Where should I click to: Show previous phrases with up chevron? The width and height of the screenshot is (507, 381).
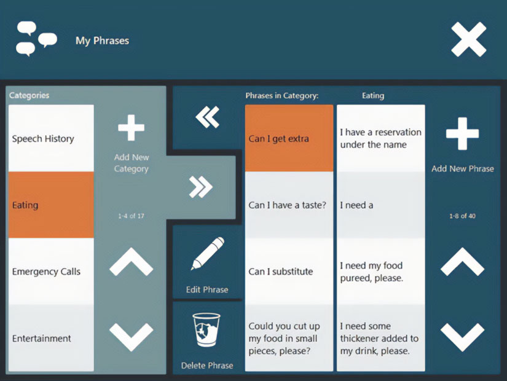click(x=462, y=262)
